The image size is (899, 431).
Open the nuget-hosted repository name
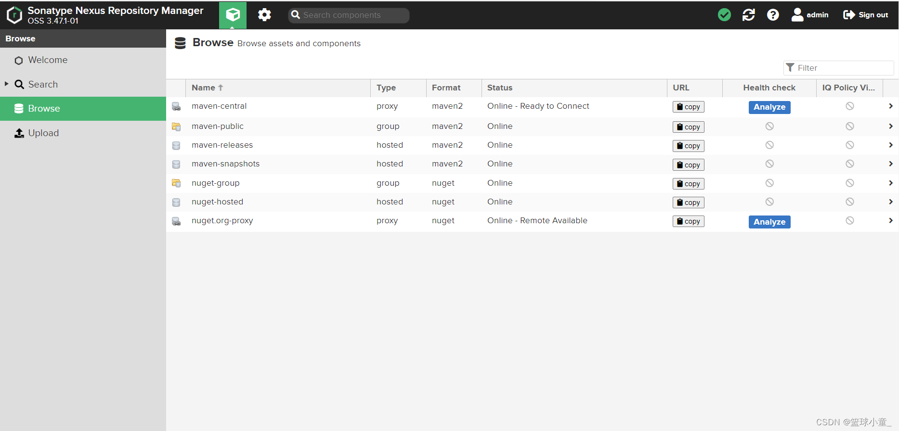217,202
